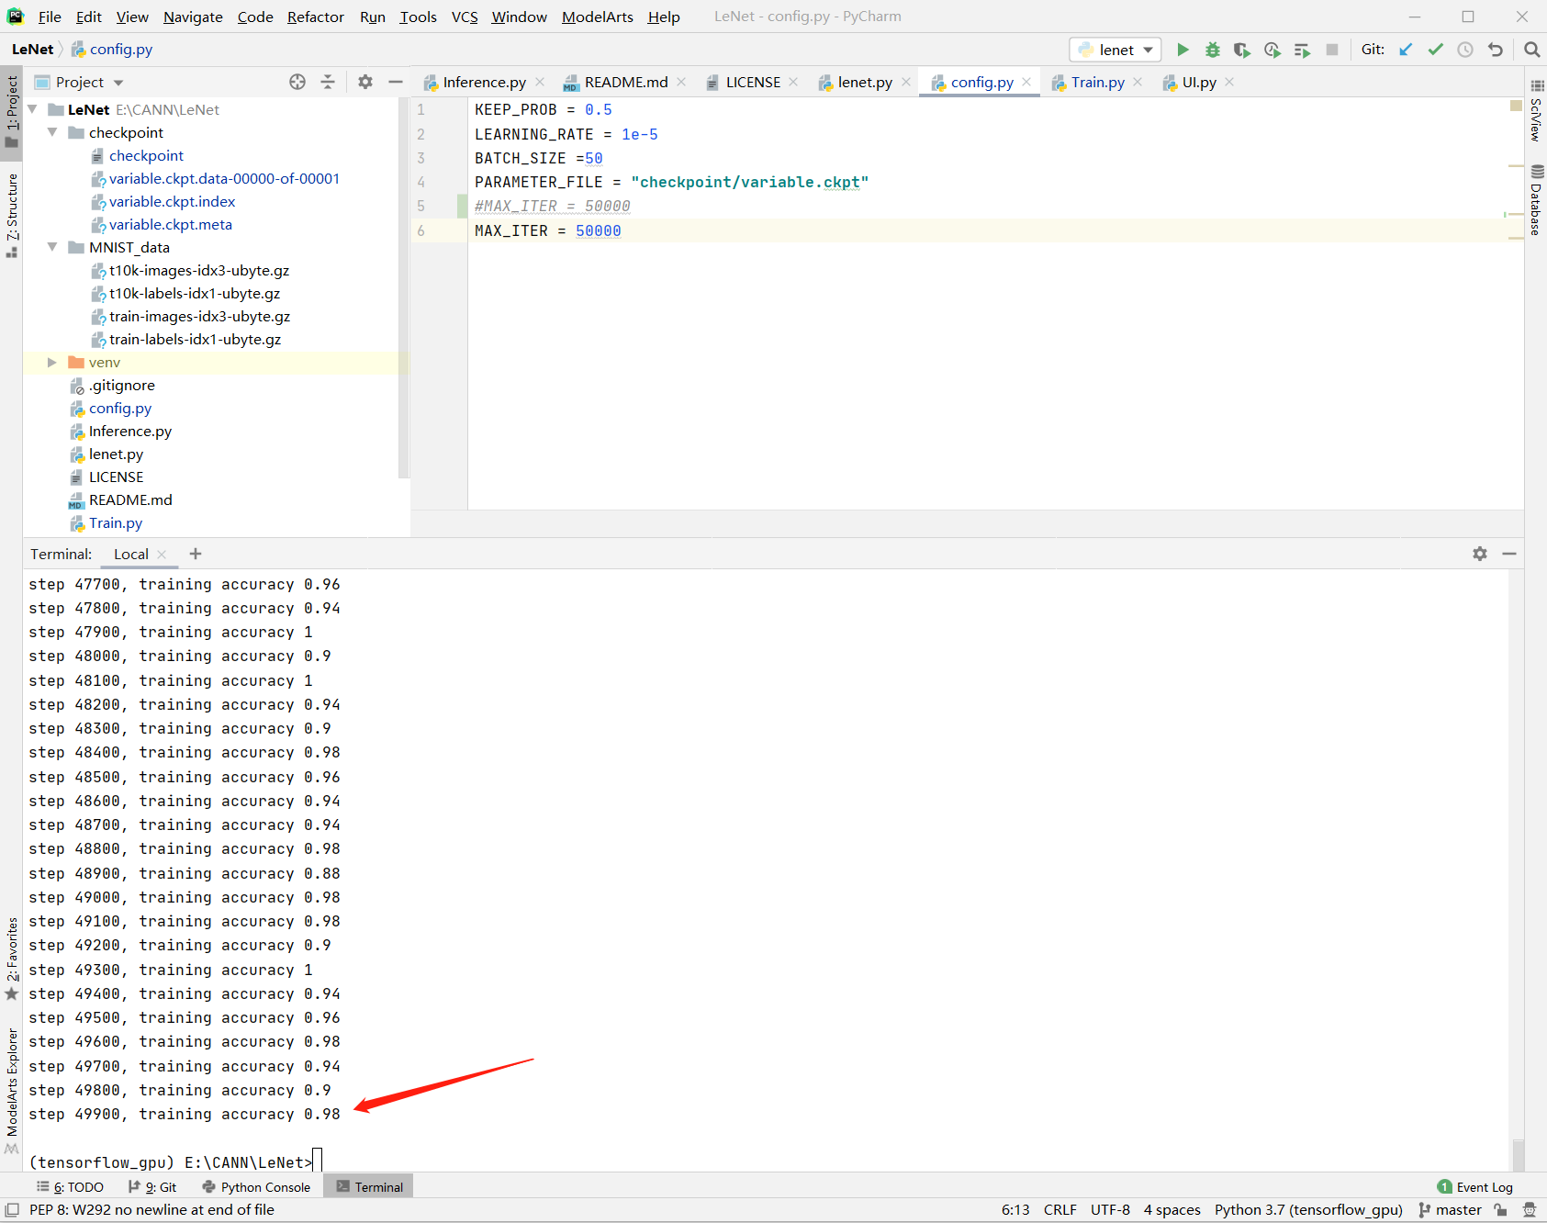Collapse all nodes in Project panel

point(328,82)
